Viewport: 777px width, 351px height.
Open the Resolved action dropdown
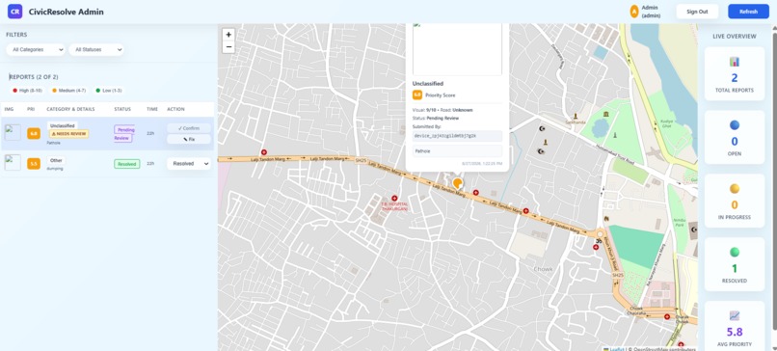point(189,164)
